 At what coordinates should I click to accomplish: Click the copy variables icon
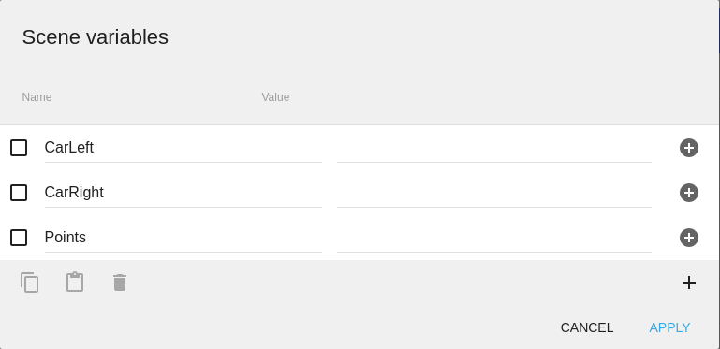pyautogui.click(x=29, y=283)
